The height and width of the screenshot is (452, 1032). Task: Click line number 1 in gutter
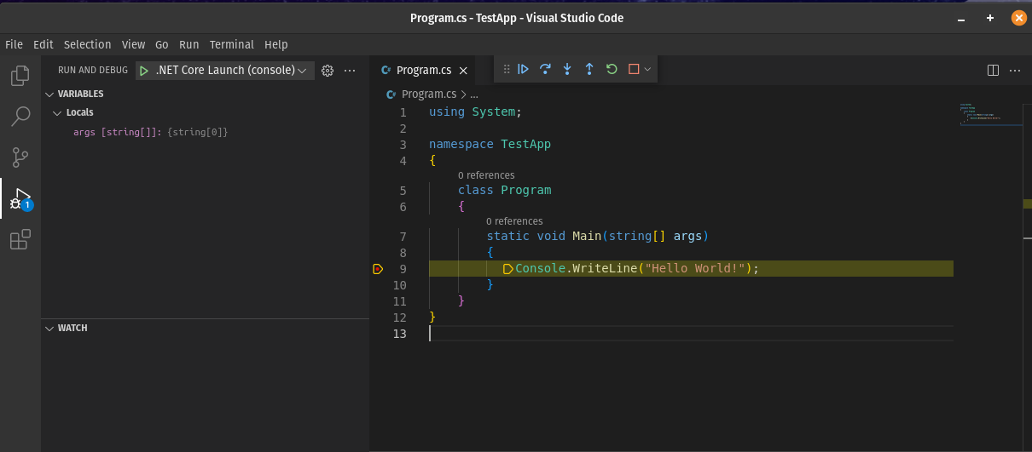pyautogui.click(x=403, y=112)
